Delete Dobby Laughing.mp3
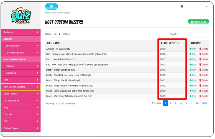 204,70
